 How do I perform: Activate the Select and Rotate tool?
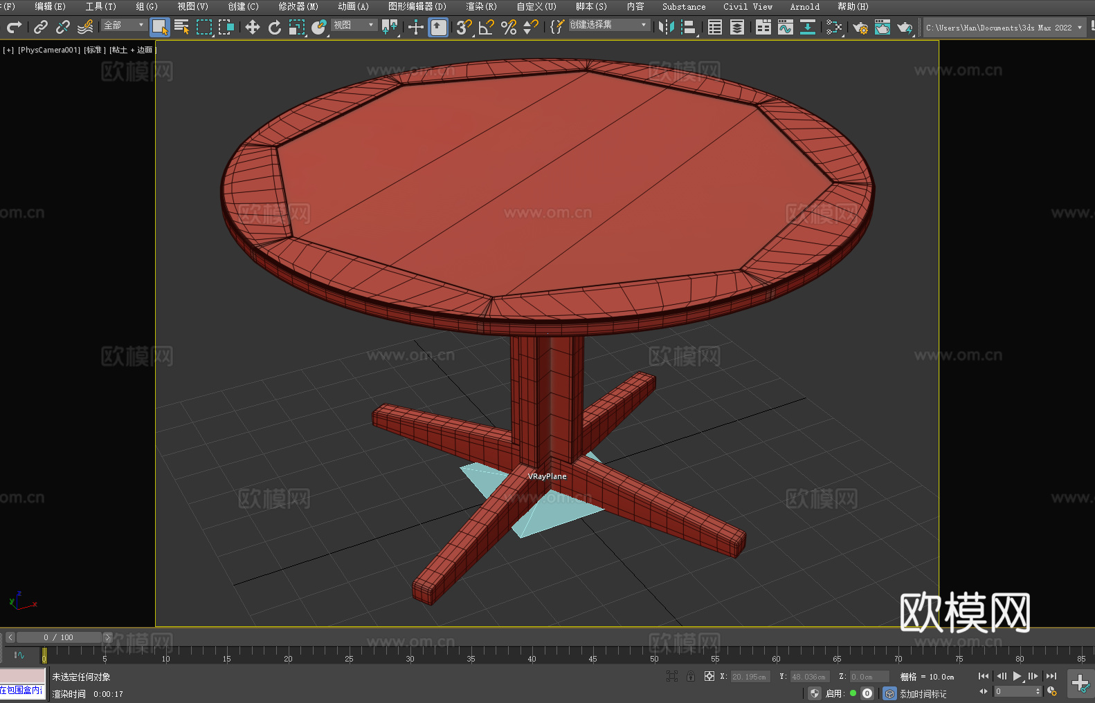(x=275, y=28)
